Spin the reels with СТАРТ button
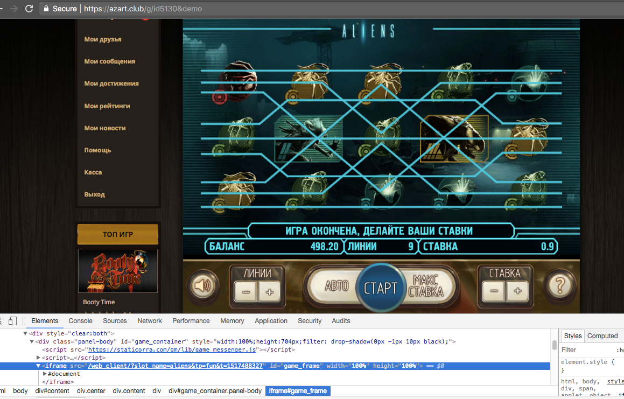This screenshot has height=399, width=624. tap(381, 288)
